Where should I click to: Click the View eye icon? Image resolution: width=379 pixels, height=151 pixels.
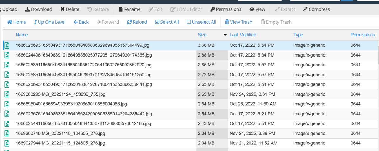[x=252, y=9]
